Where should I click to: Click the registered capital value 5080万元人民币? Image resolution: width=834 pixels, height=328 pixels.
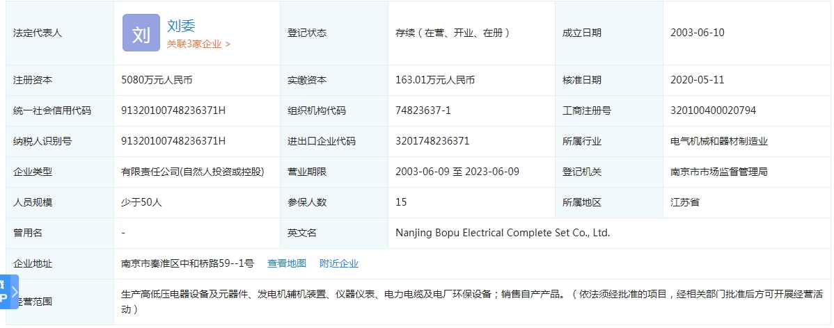pos(157,80)
